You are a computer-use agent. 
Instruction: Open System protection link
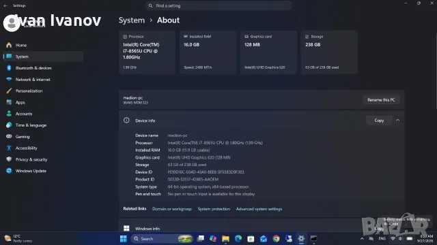coord(214,209)
